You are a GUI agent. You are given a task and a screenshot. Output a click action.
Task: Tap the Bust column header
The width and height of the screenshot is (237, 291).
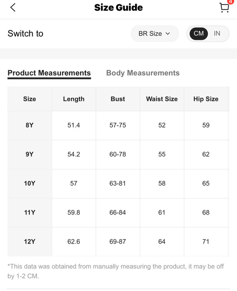[x=118, y=99]
